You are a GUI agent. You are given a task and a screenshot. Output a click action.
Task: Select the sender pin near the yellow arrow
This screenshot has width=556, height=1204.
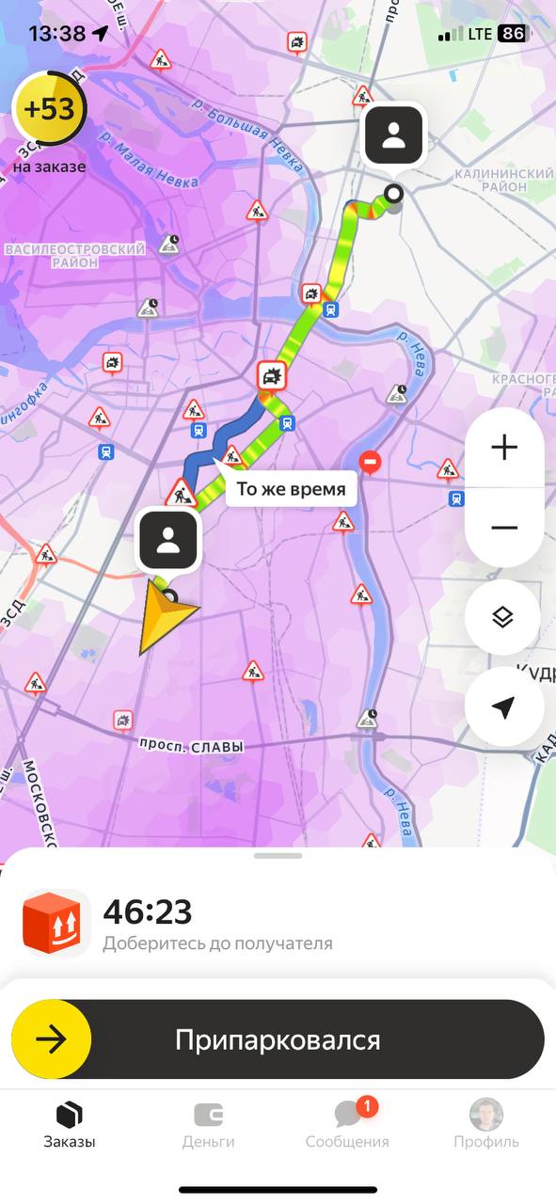pos(168,541)
